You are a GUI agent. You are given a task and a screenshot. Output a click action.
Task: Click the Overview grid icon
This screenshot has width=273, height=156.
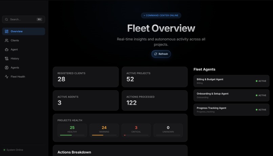tap(7, 31)
